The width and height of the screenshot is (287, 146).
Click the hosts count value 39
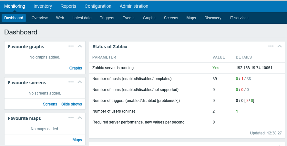[x=215, y=79]
